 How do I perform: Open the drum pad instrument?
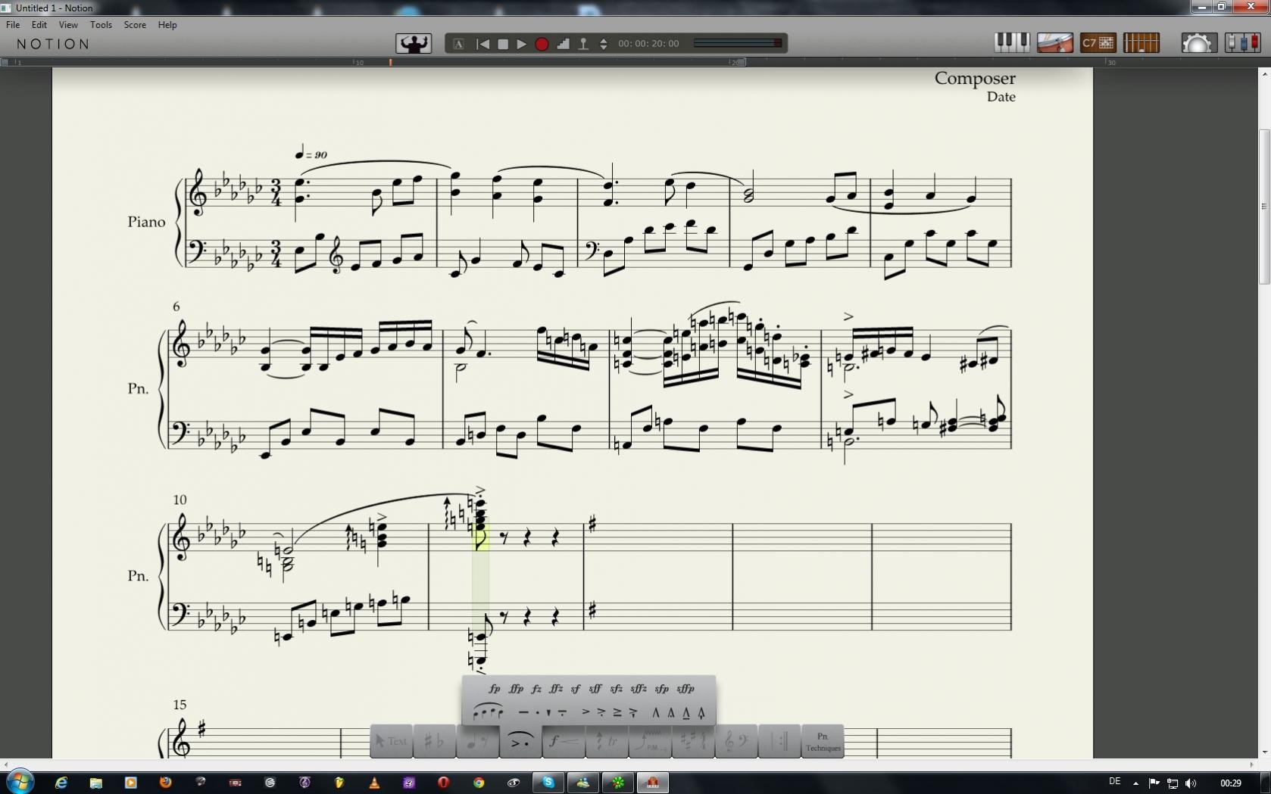[1054, 43]
